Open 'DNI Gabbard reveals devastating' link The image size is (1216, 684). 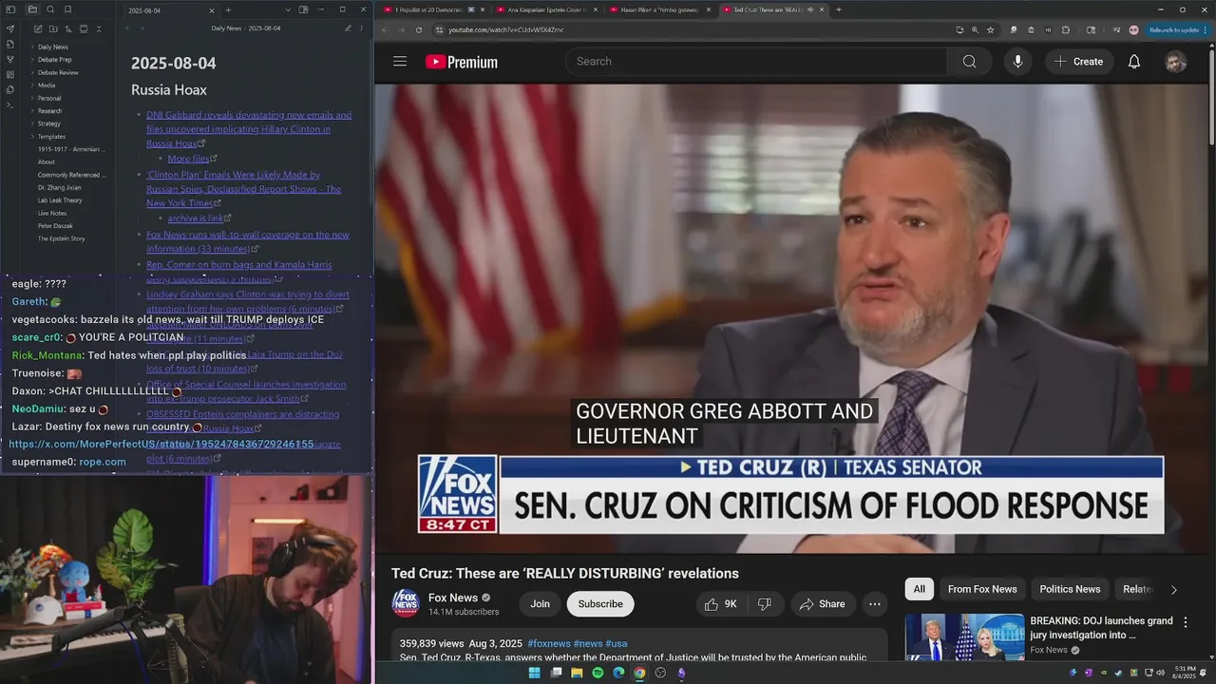248,129
